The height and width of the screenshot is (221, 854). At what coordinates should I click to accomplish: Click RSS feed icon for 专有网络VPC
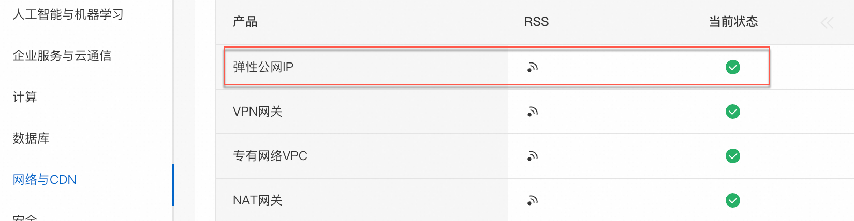click(533, 156)
